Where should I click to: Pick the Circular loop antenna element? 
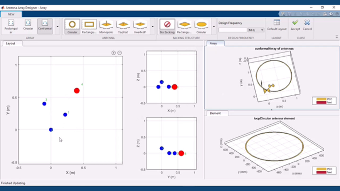point(72,27)
